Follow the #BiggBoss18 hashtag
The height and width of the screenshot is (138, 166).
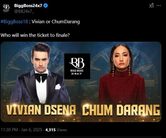click(14, 22)
